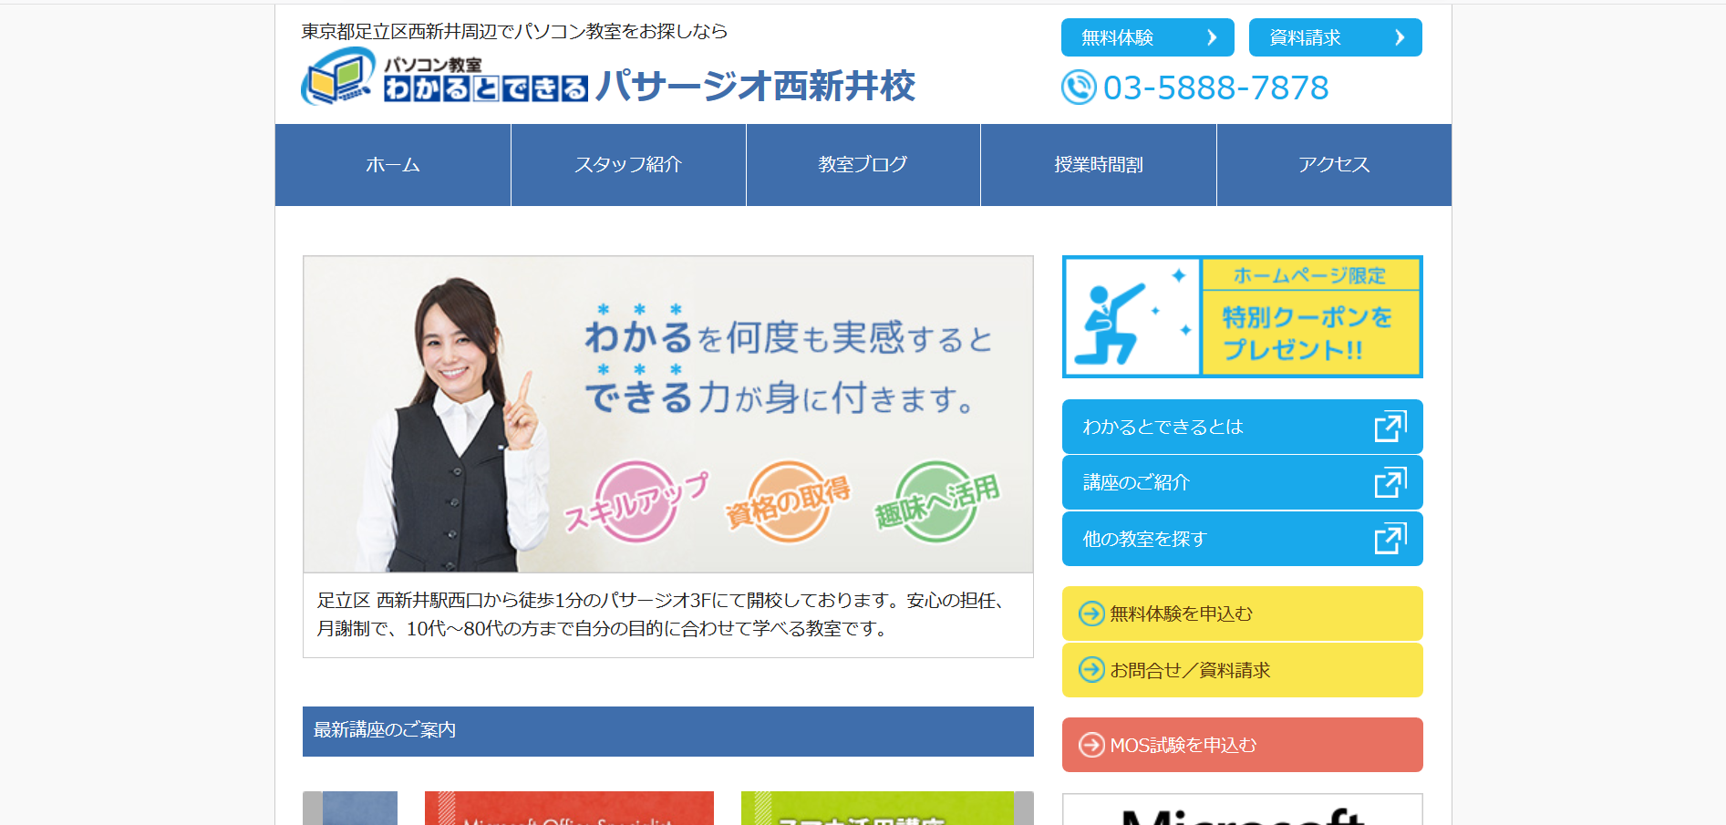Click the わかるを何度も実感すると hero image

[668, 414]
